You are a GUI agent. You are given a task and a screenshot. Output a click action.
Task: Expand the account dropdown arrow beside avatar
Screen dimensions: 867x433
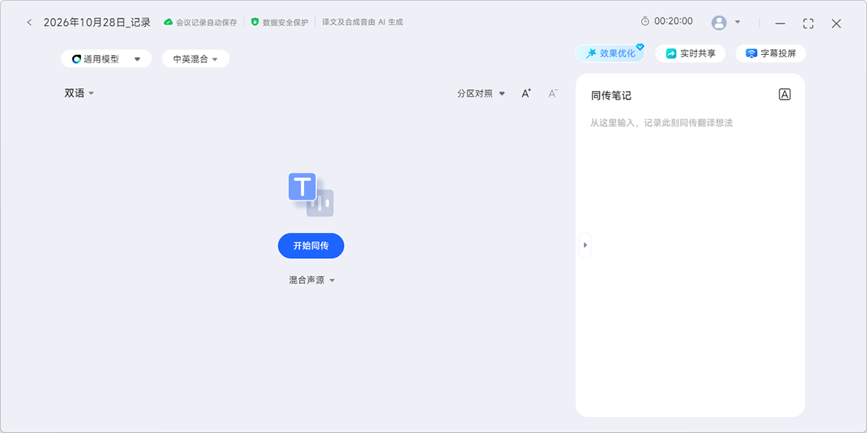pos(738,22)
